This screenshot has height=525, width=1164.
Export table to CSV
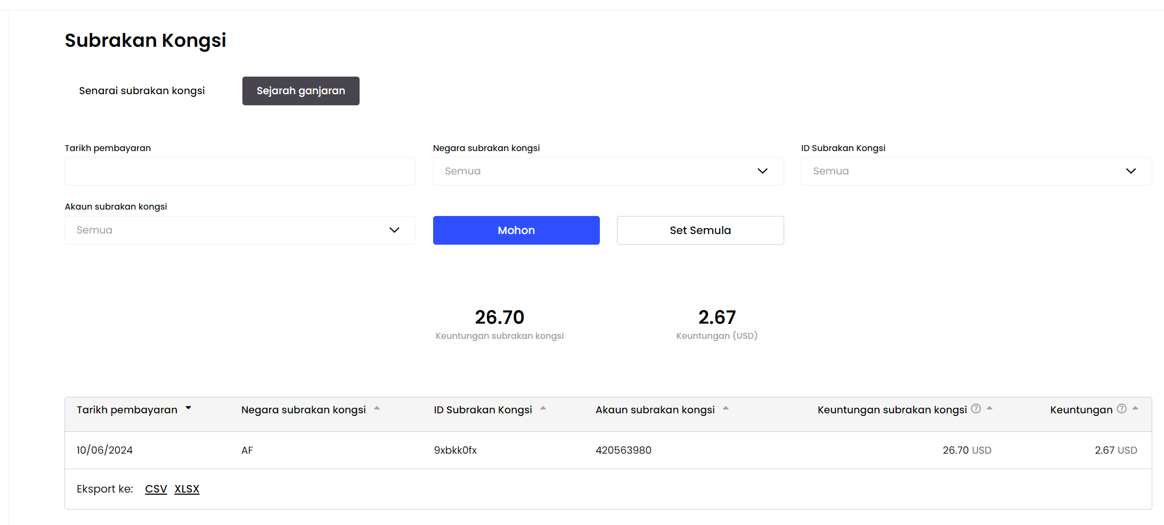coord(156,489)
